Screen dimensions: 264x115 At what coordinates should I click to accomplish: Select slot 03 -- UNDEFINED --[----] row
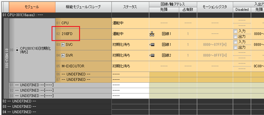pos(60,96)
